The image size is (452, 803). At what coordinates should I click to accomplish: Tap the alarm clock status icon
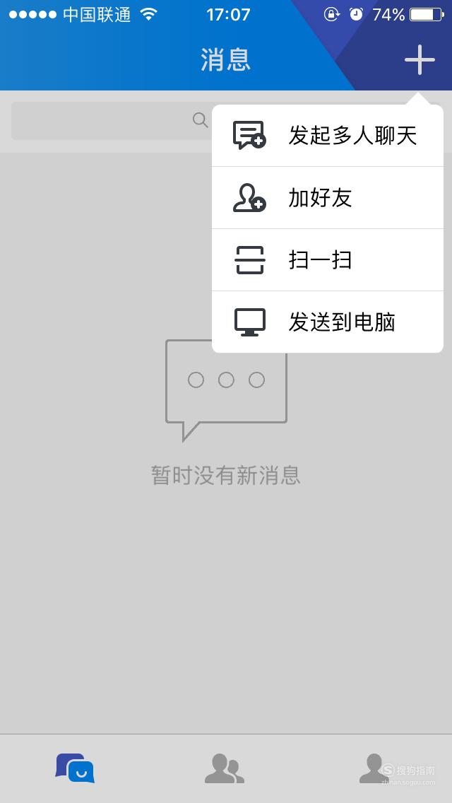(x=356, y=14)
